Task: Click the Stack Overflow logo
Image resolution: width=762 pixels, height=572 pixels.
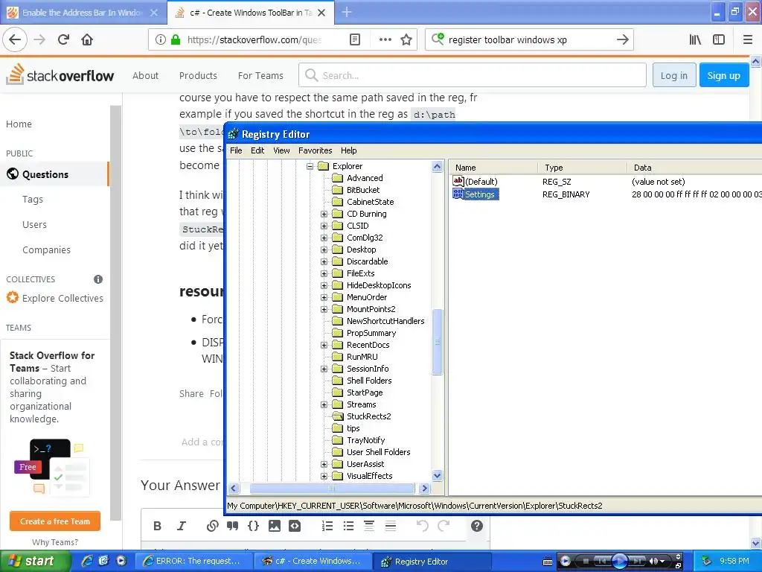Action: coord(60,75)
